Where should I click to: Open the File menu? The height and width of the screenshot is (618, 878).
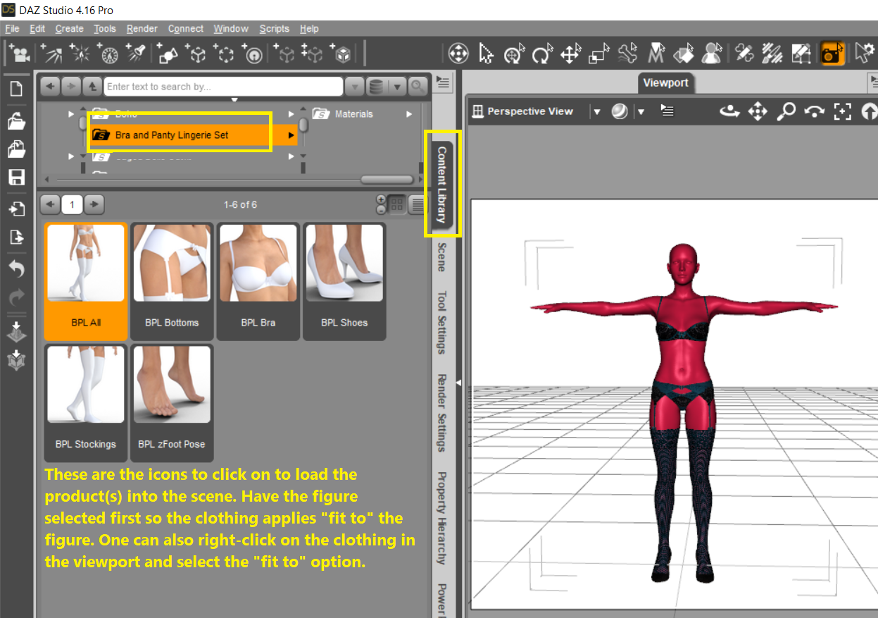[12, 29]
